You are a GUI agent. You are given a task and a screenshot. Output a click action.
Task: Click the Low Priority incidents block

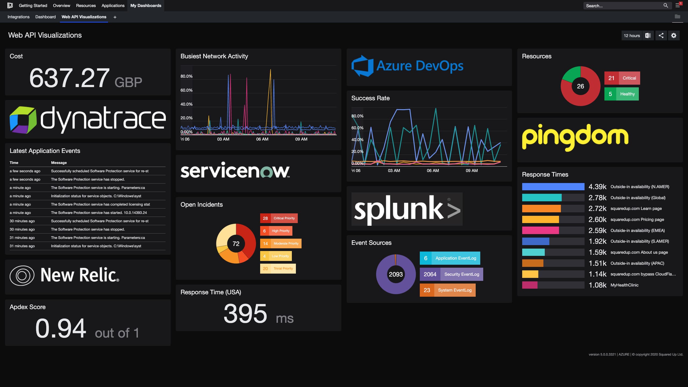(276, 256)
